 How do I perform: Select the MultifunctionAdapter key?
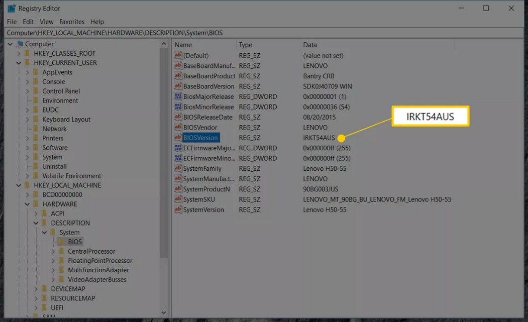point(98,270)
